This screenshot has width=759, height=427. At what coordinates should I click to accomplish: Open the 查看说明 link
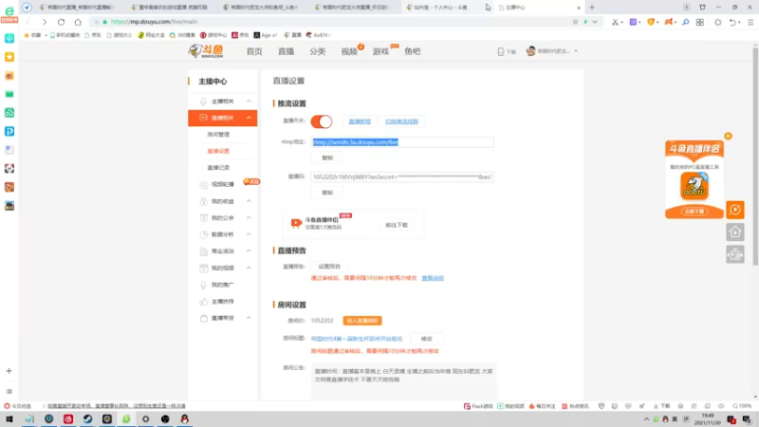(x=433, y=278)
